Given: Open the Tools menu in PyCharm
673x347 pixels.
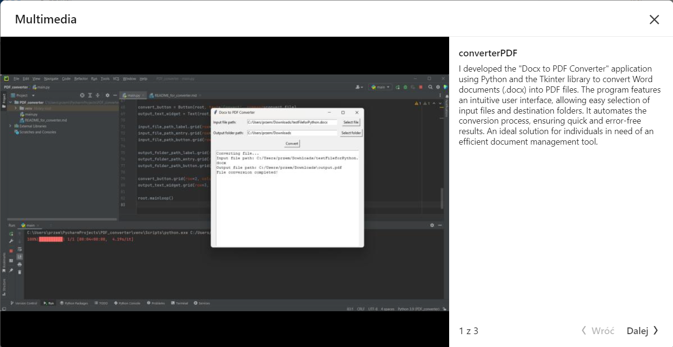Looking at the screenshot, I should (105, 79).
